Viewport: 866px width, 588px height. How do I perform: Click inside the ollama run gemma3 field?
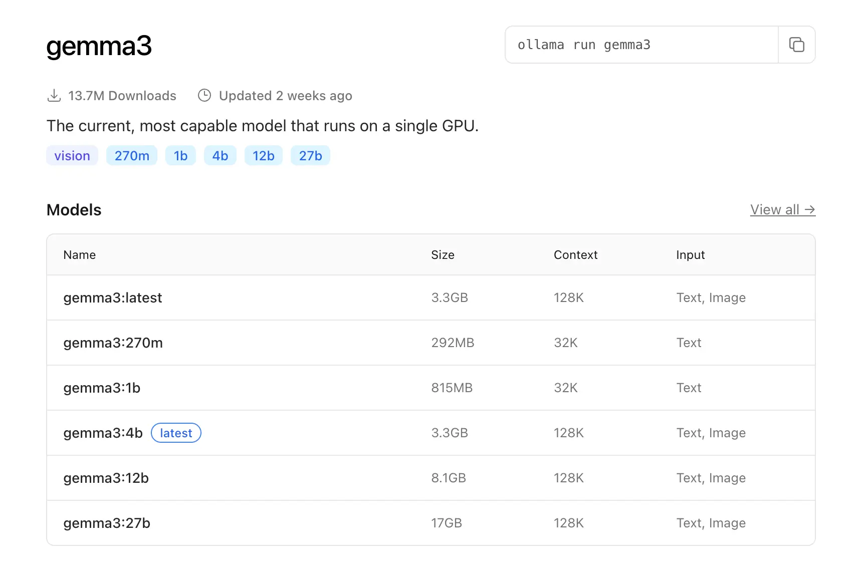[x=641, y=45]
